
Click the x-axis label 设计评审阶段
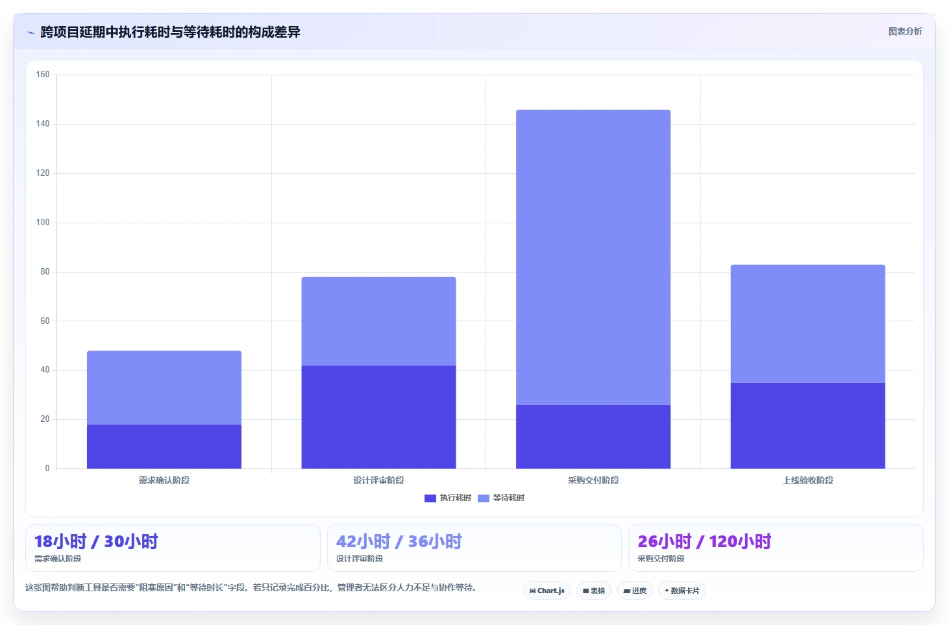(x=378, y=480)
